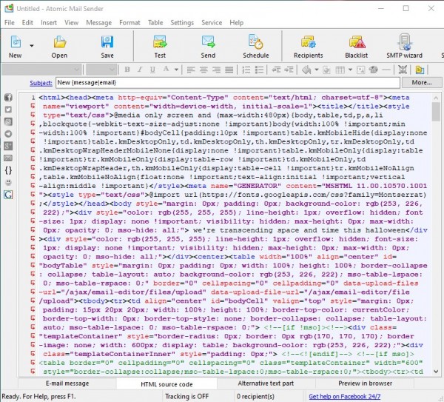The width and height of the screenshot is (444, 402).
Task: Open the font name combo box
Action: click(x=41, y=70)
